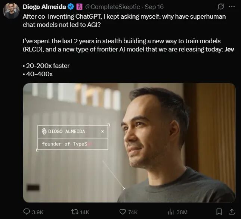Repost the tweet with retweet icon
Viewport: 241px width, 219px height.
[75, 212]
